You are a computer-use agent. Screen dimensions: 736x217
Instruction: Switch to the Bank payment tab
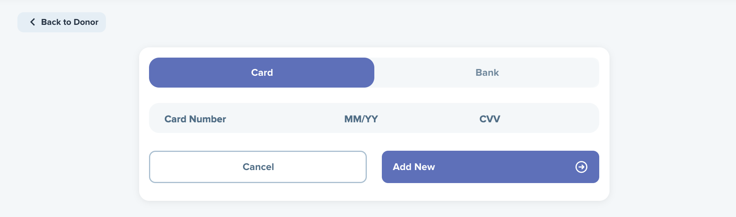pos(487,73)
